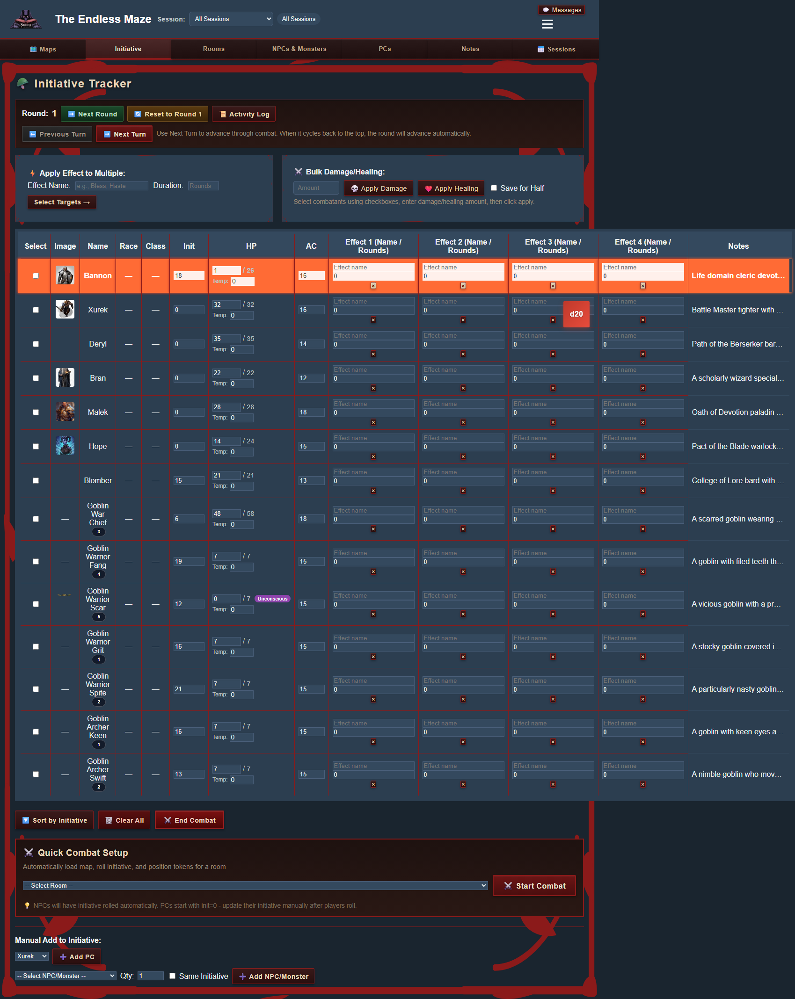Enable Save for Half
Screen dimensions: 795x999
[494, 188]
